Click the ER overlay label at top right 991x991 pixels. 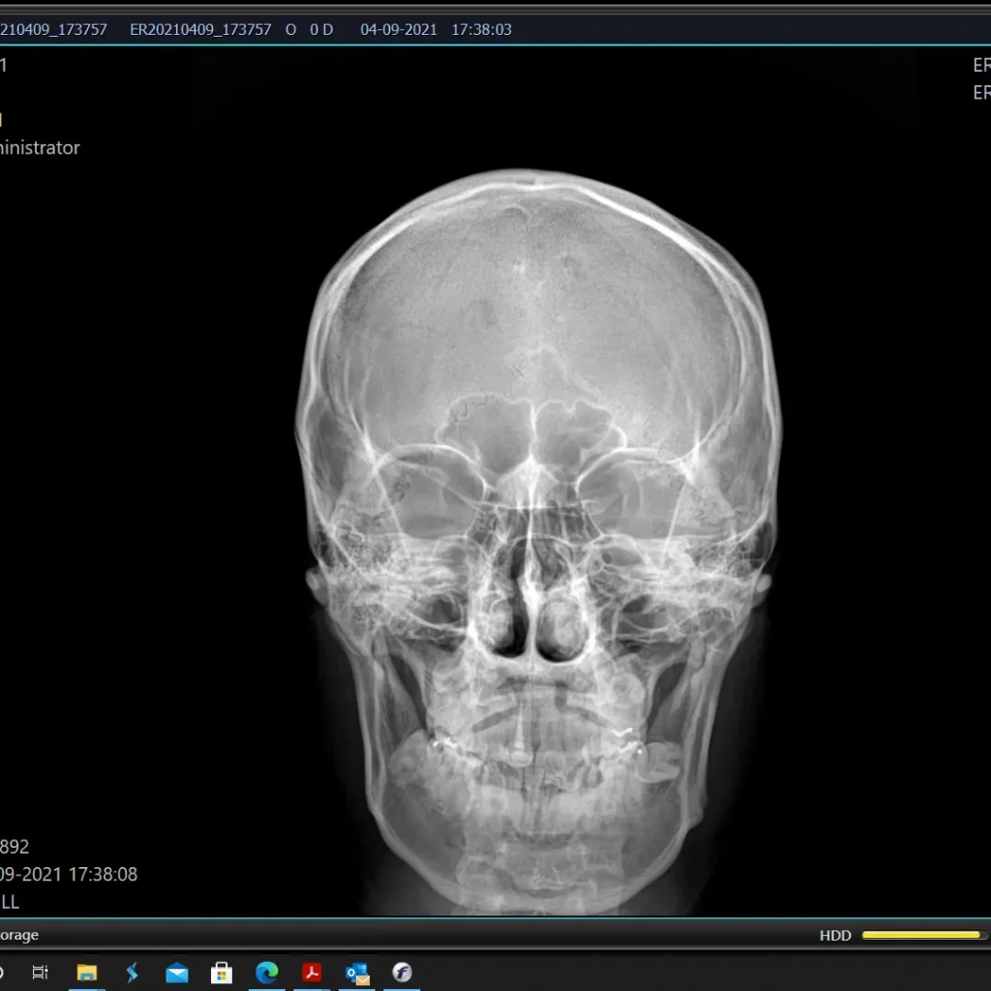(x=980, y=66)
